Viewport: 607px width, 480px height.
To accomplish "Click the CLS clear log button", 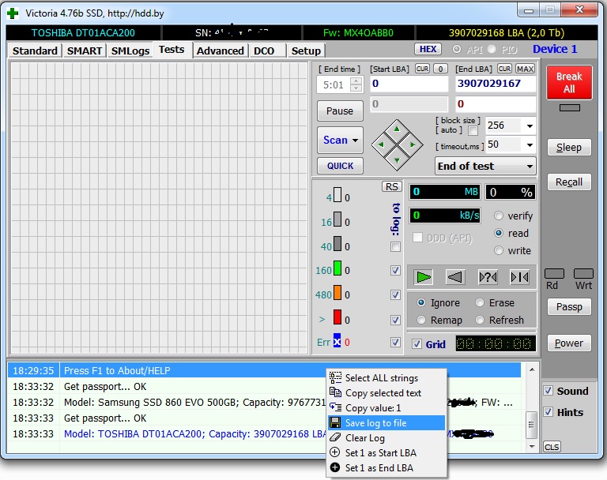I will click(552, 447).
